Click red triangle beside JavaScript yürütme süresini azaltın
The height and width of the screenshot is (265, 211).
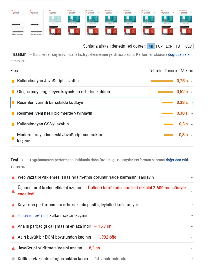click(13, 248)
